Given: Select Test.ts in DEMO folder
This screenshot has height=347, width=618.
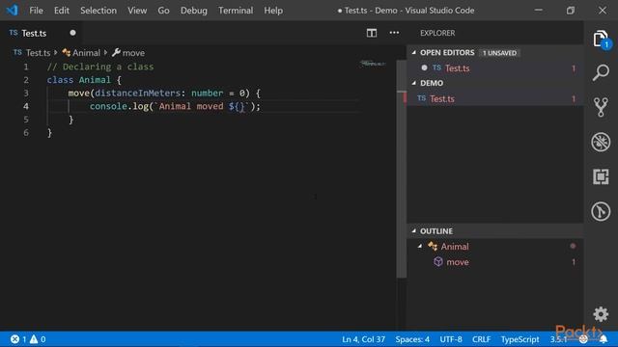Looking at the screenshot, I should click(495, 98).
